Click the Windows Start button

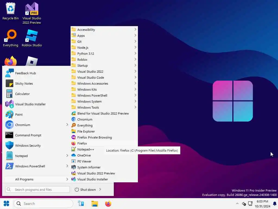(x=7, y=204)
